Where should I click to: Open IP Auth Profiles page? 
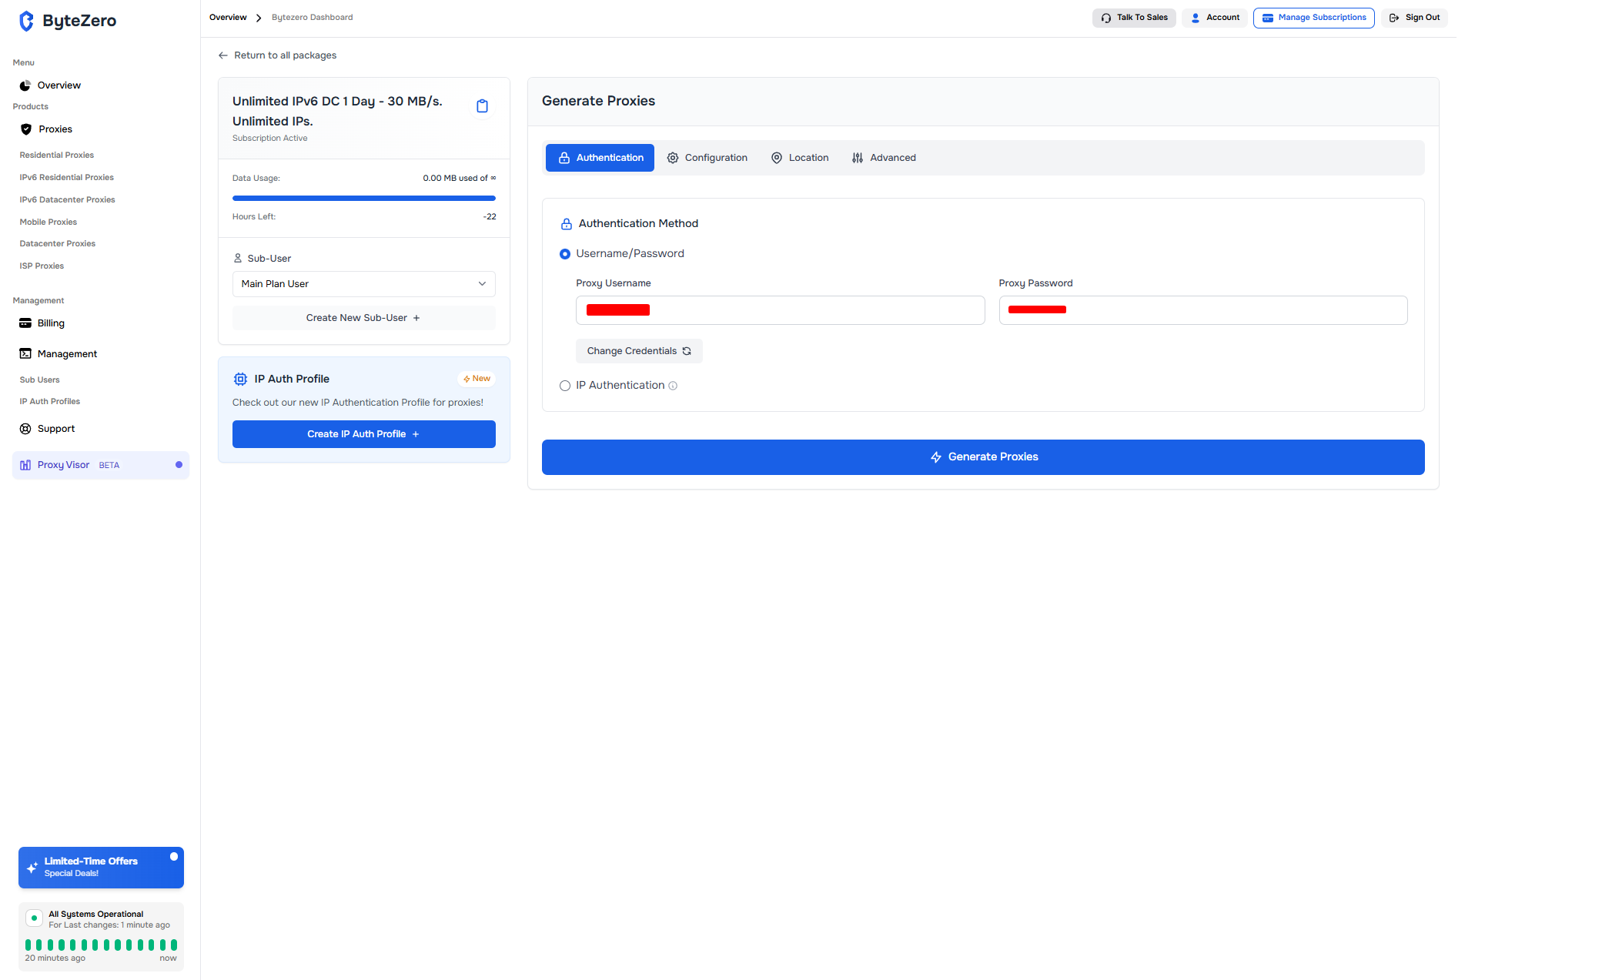(x=50, y=402)
